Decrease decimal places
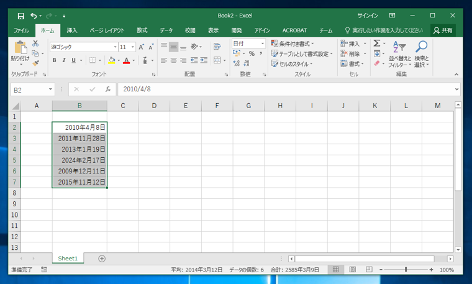Screen dimensions: 472x284 (x=246, y=63)
